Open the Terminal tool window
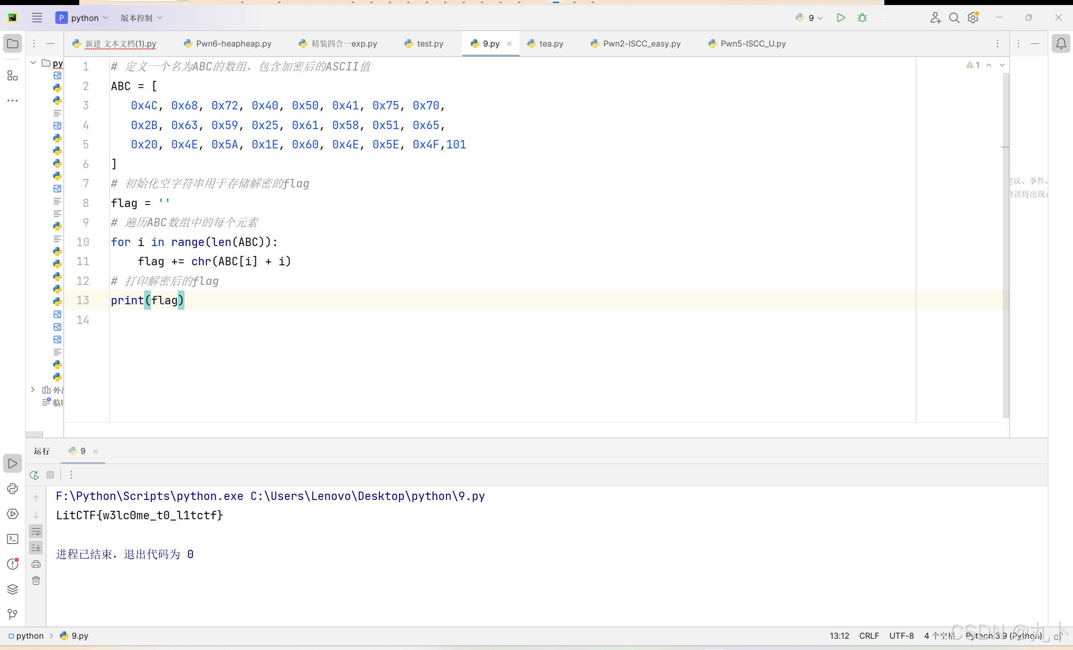1073x650 pixels. (x=13, y=539)
